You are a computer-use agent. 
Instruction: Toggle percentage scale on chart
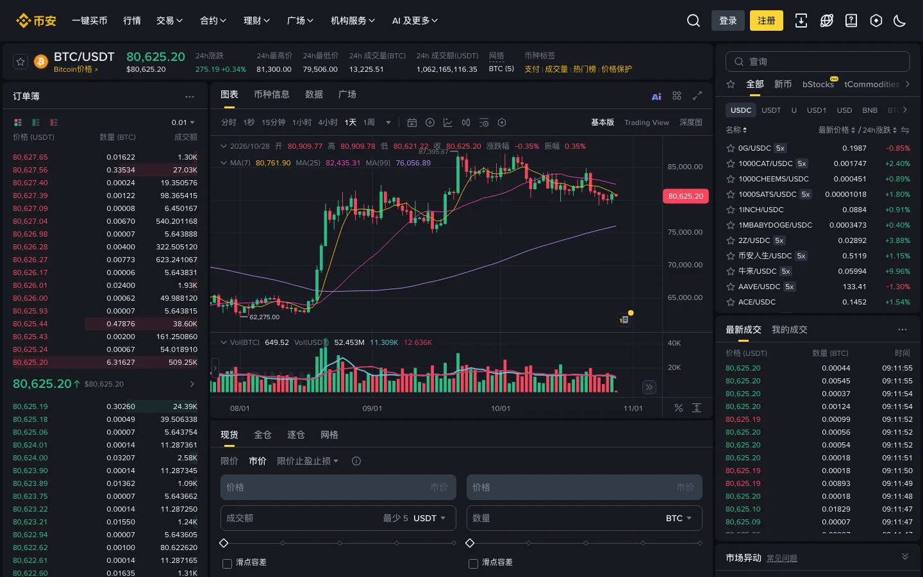(x=679, y=408)
